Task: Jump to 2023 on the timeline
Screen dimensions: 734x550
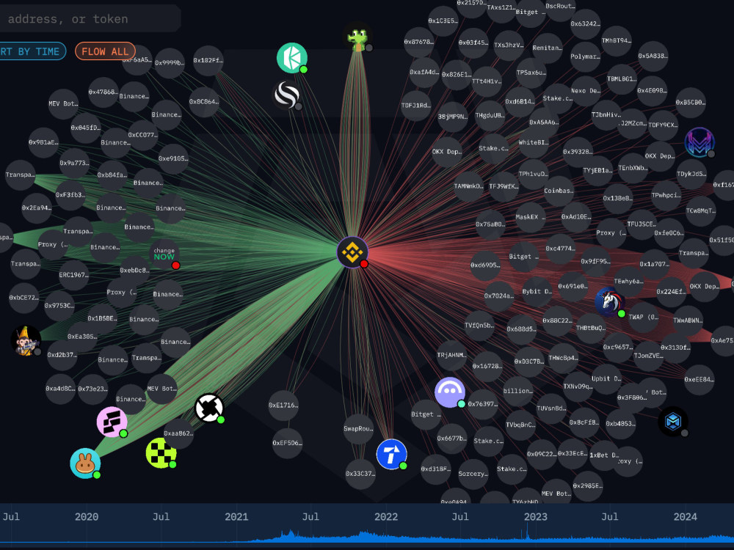Action: tap(536, 517)
